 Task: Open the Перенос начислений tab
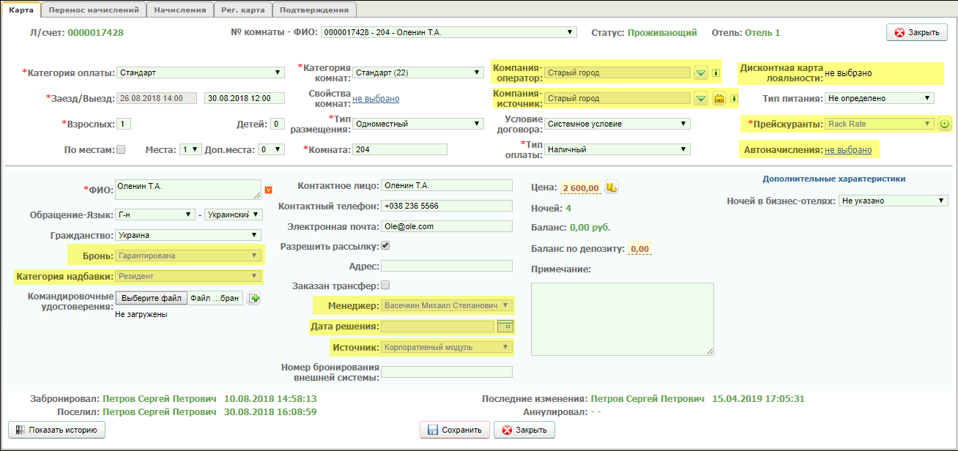click(93, 10)
